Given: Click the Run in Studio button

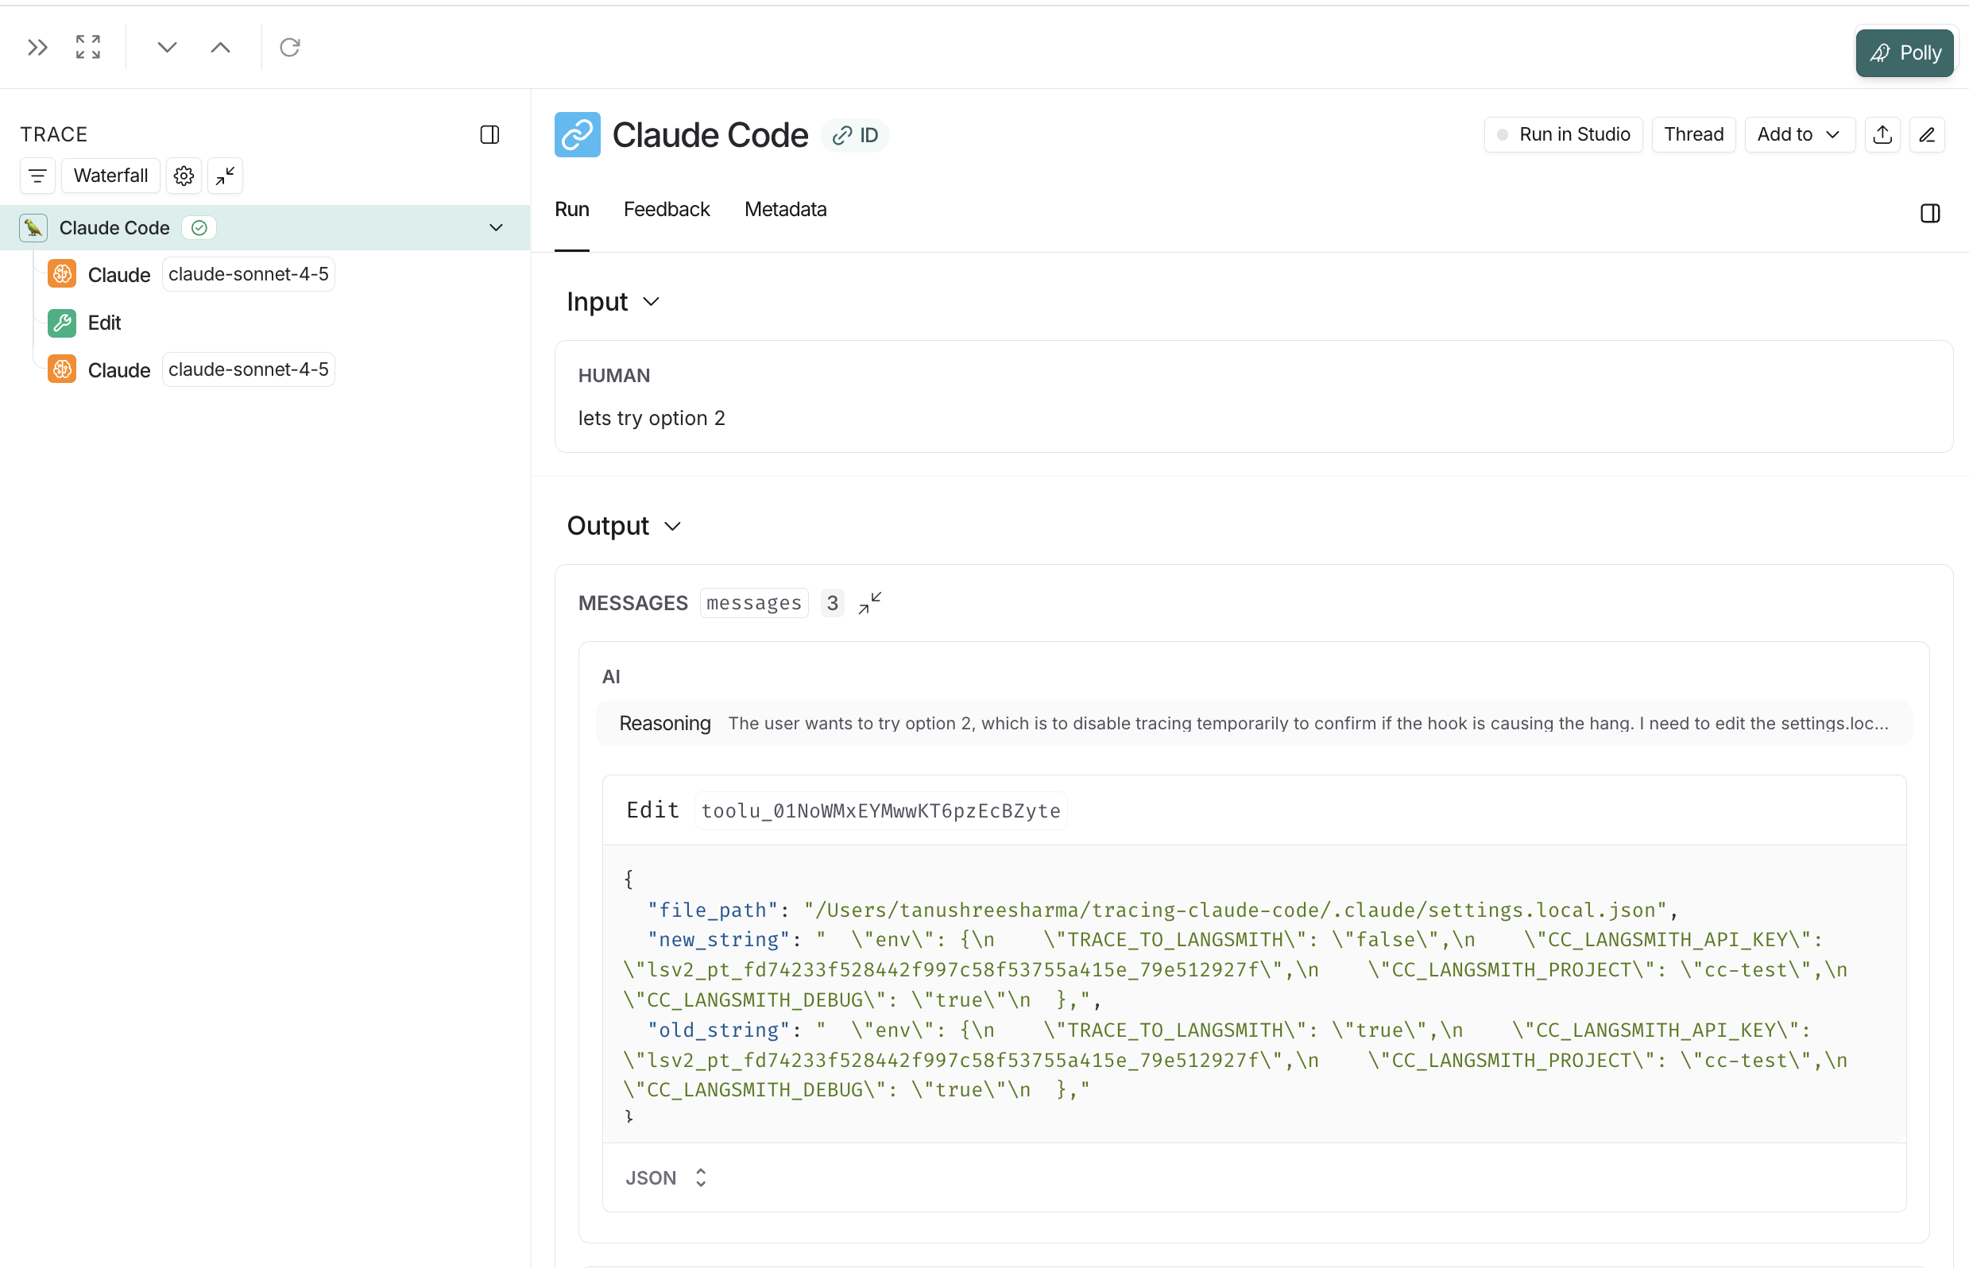Looking at the screenshot, I should 1563,134.
